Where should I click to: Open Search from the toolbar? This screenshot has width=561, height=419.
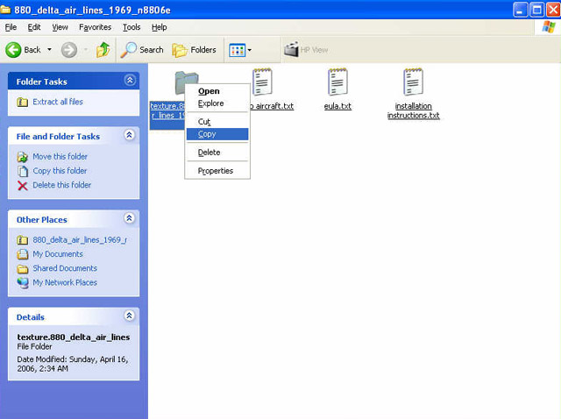click(142, 50)
